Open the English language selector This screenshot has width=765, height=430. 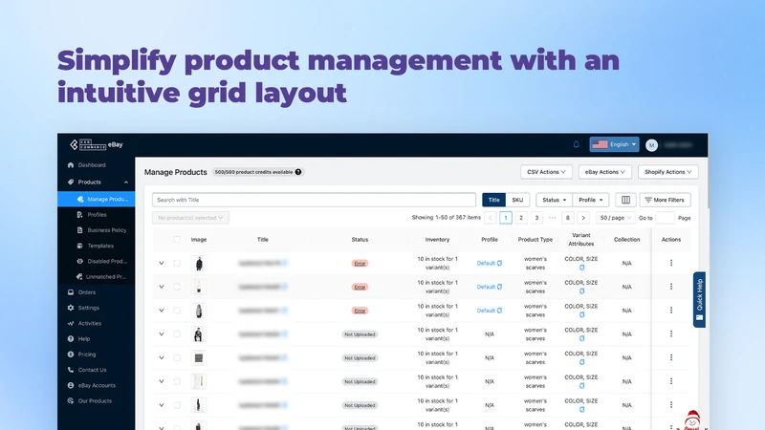[x=614, y=144]
